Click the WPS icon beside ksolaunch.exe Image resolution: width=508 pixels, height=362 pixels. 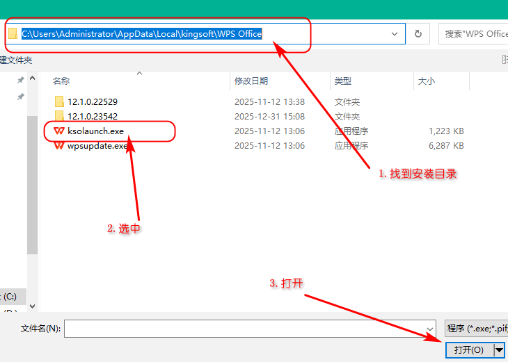59,131
